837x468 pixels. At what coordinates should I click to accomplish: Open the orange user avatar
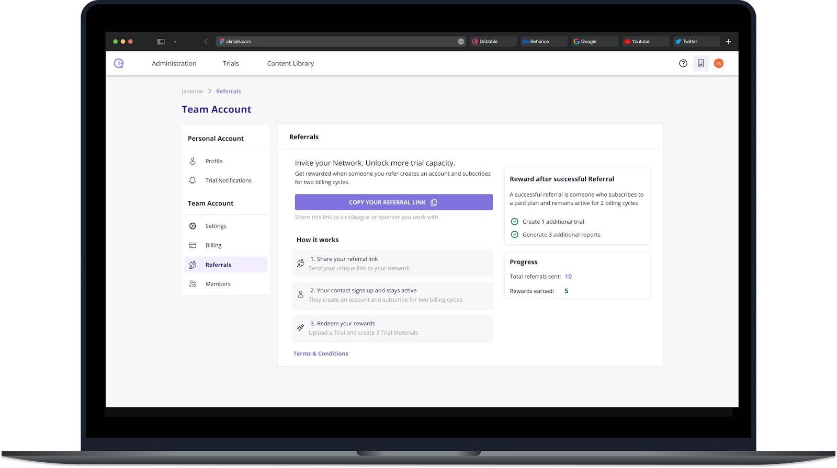(719, 63)
